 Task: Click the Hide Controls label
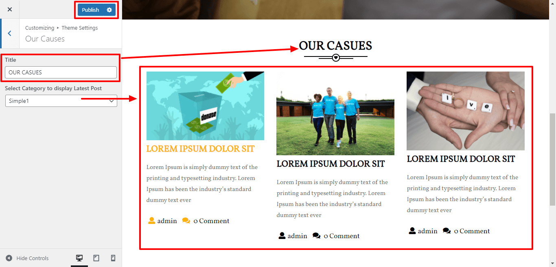tap(33, 258)
